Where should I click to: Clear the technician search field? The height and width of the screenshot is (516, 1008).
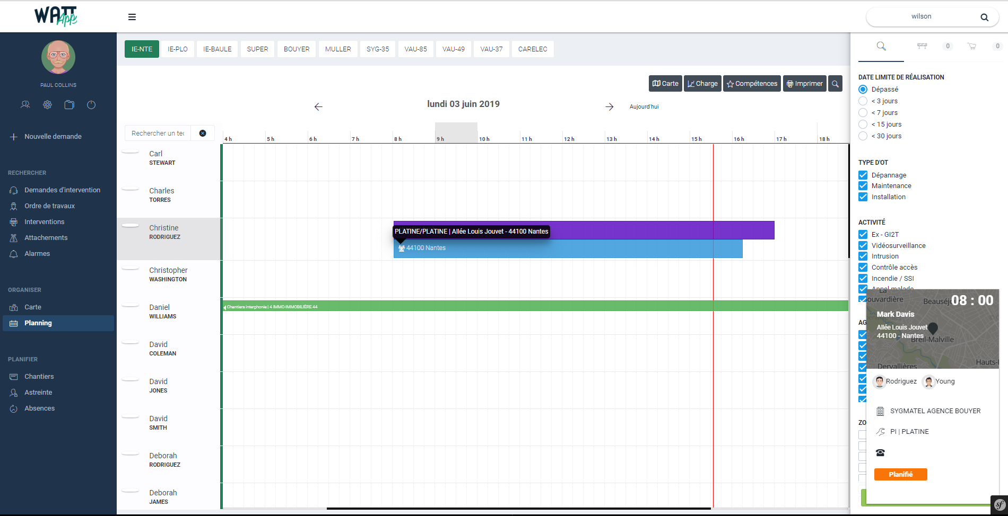pyautogui.click(x=203, y=134)
